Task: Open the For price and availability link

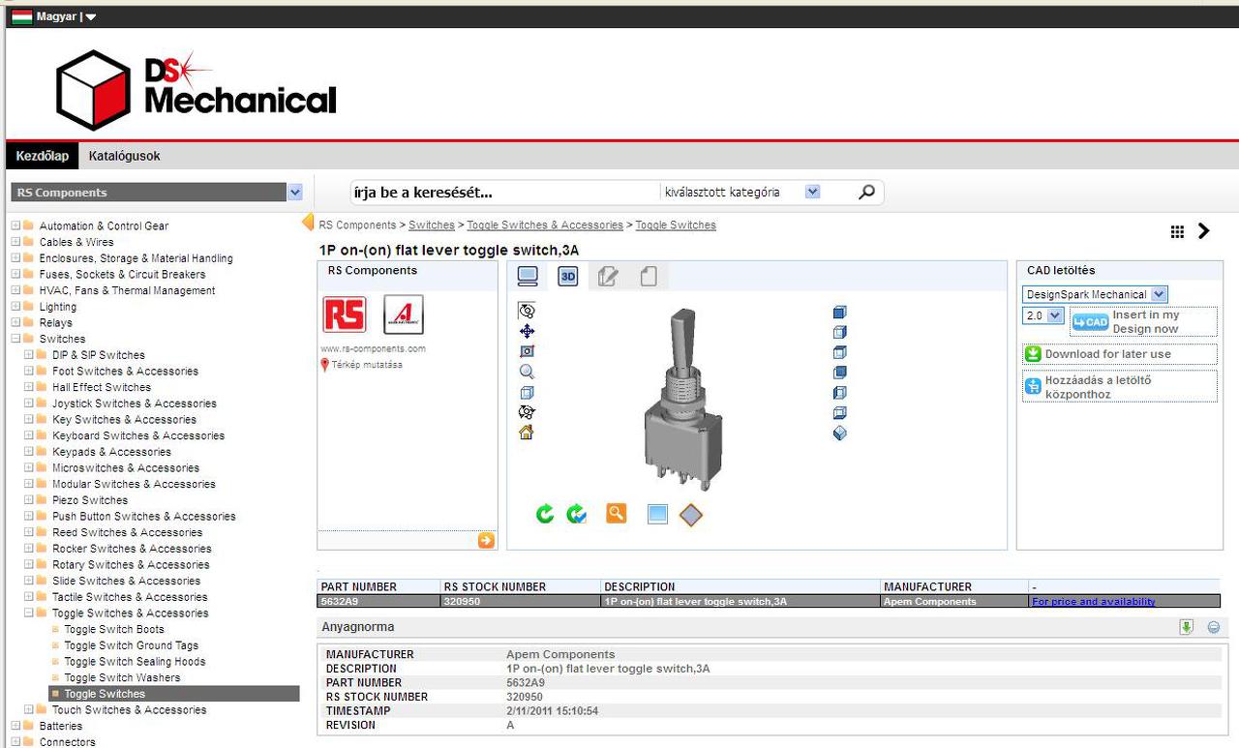Action: [x=1094, y=602]
